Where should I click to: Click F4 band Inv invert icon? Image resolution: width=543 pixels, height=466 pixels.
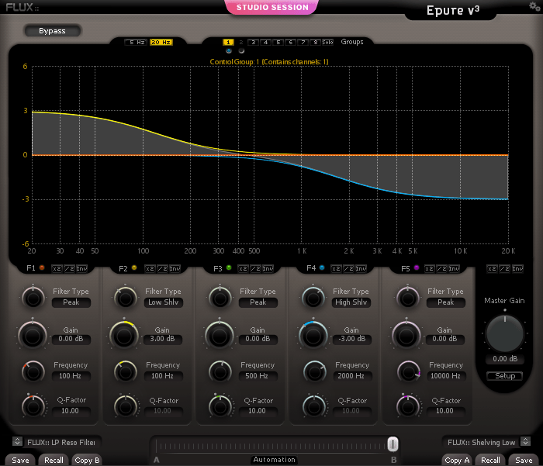(361, 268)
